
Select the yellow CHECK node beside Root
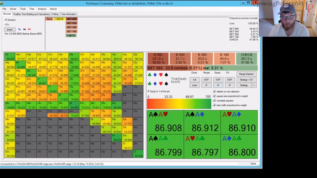59,19
